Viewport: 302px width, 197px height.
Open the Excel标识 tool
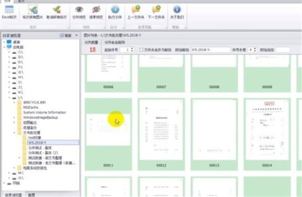[x=9, y=12]
